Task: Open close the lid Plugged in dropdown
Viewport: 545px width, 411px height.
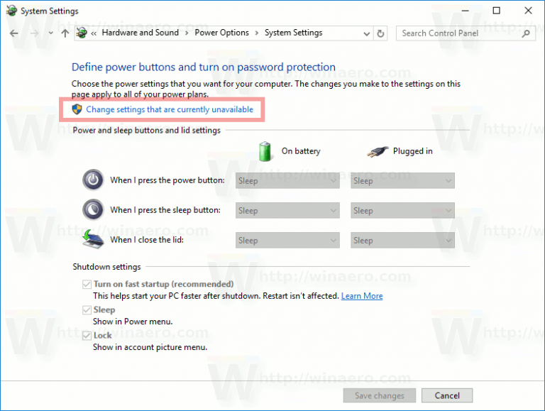Action: coord(402,241)
